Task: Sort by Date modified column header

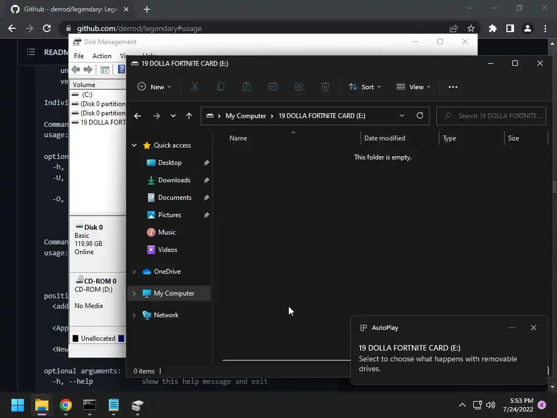Action: [x=385, y=138]
